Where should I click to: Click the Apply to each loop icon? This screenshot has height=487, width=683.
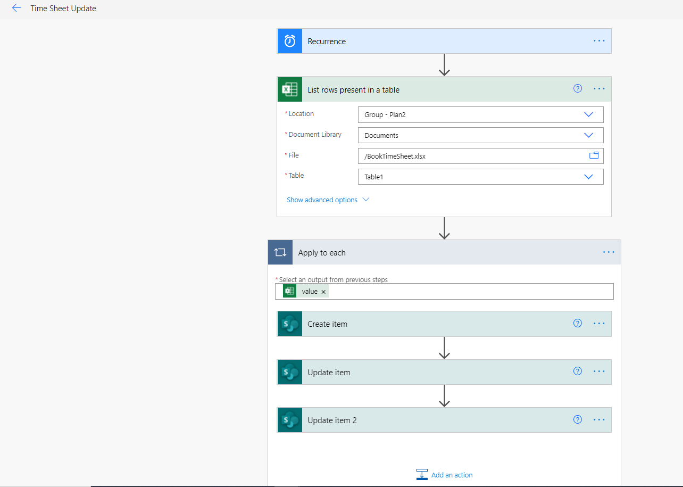coord(280,252)
